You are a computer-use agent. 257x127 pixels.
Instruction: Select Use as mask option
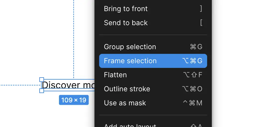coord(125,103)
